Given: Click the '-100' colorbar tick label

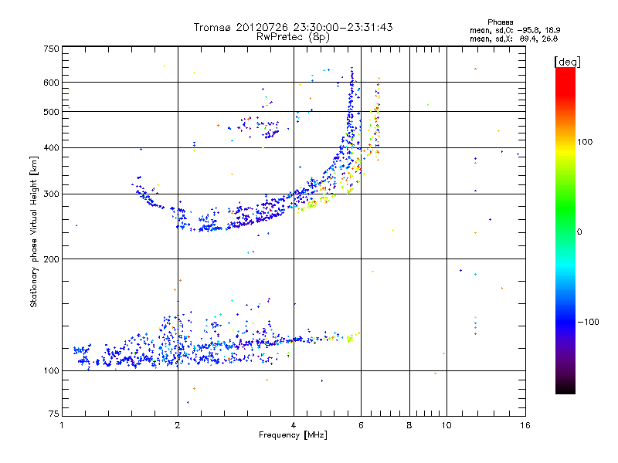Looking at the screenshot, I should 588,322.
